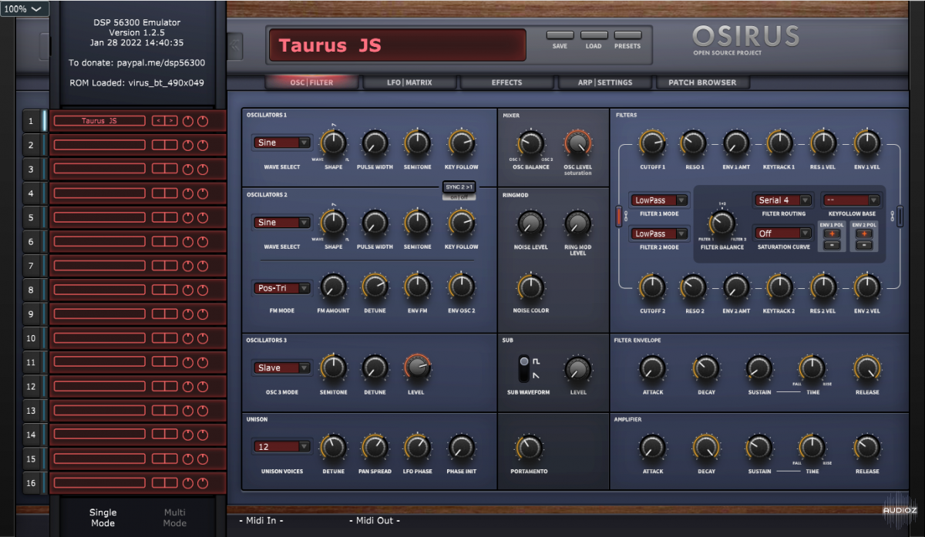The height and width of the screenshot is (537, 925).
Task: Click the second small round knob on part 1
Action: [x=203, y=121]
